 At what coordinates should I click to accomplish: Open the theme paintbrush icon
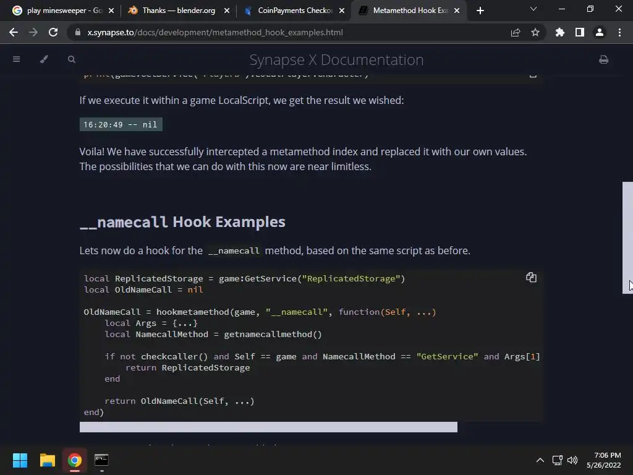44,59
